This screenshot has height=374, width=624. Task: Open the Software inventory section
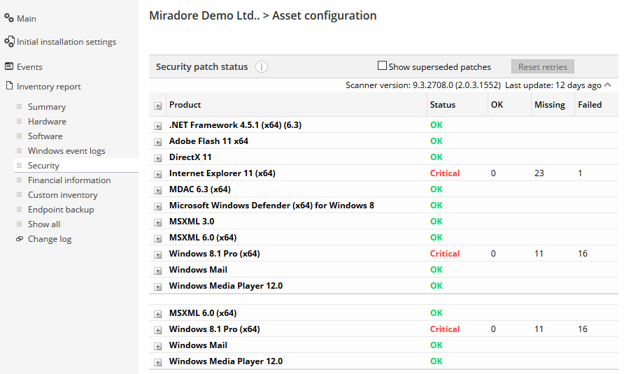45,136
